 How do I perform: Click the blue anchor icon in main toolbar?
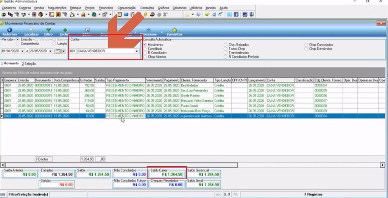198,14
